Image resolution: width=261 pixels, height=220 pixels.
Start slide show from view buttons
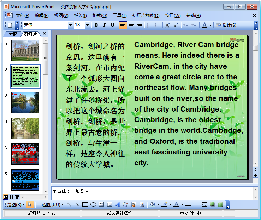tap(17, 197)
